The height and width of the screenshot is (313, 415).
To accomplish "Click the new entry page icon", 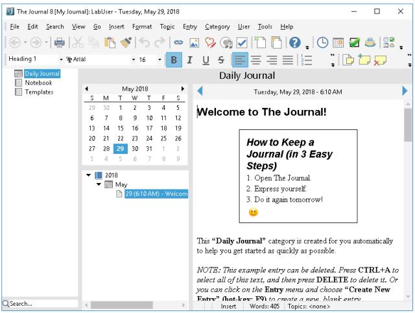I will click(260, 43).
